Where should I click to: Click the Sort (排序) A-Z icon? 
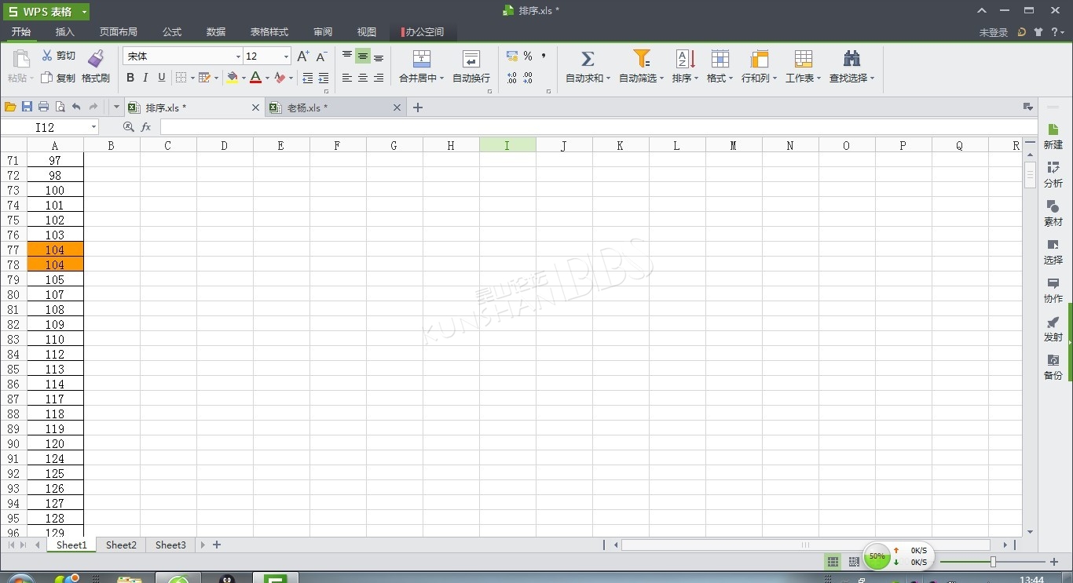(x=685, y=59)
